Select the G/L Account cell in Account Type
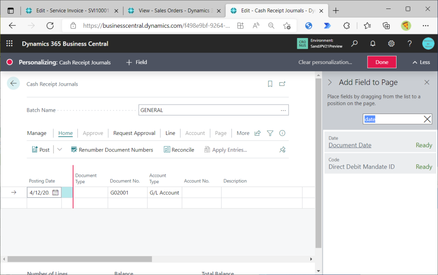This screenshot has height=275, width=438. [165, 193]
